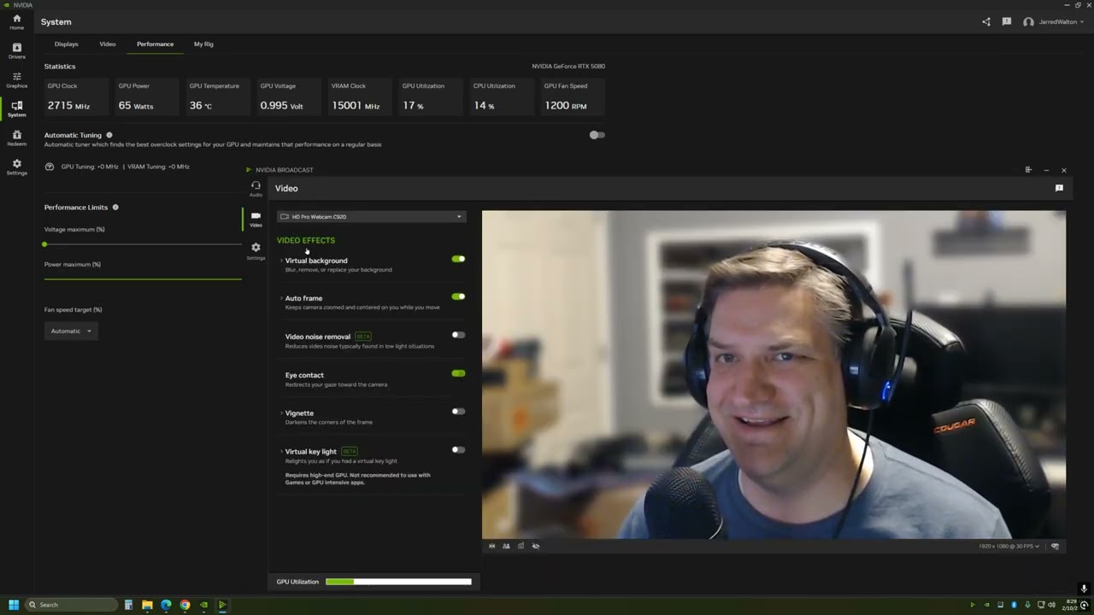1094x615 pixels.
Task: Turn on Virtual key light
Action: point(458,450)
